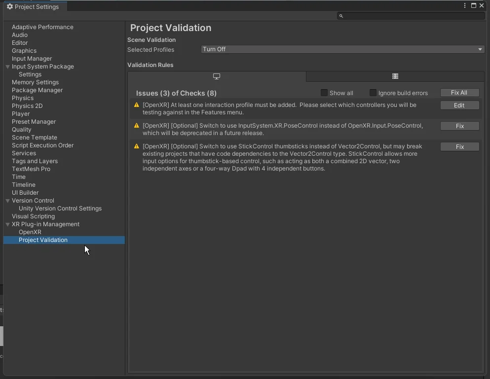This screenshot has height=379, width=490.
Task: Click warning icon beside PoseControl issue
Action: click(x=137, y=126)
